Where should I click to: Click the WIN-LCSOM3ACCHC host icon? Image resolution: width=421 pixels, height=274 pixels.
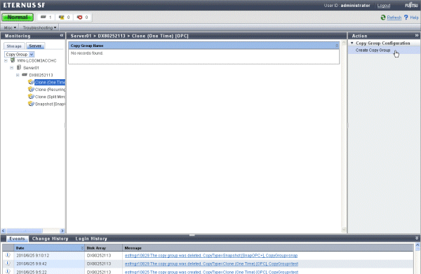click(x=13, y=60)
